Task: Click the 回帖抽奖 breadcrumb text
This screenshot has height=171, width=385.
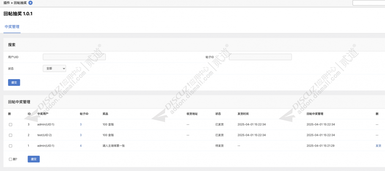Action: [20, 3]
